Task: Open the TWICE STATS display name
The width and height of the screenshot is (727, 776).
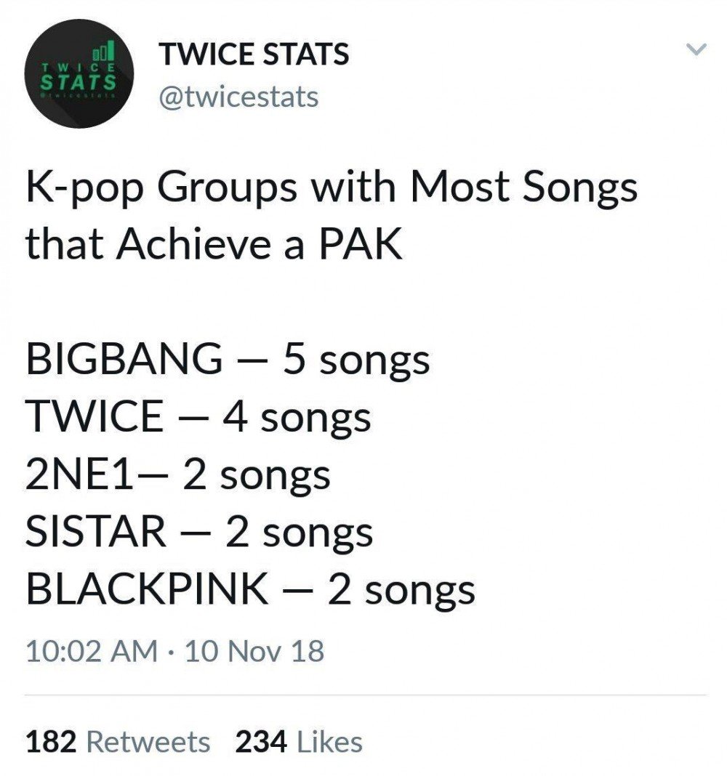Action: pos(254,54)
